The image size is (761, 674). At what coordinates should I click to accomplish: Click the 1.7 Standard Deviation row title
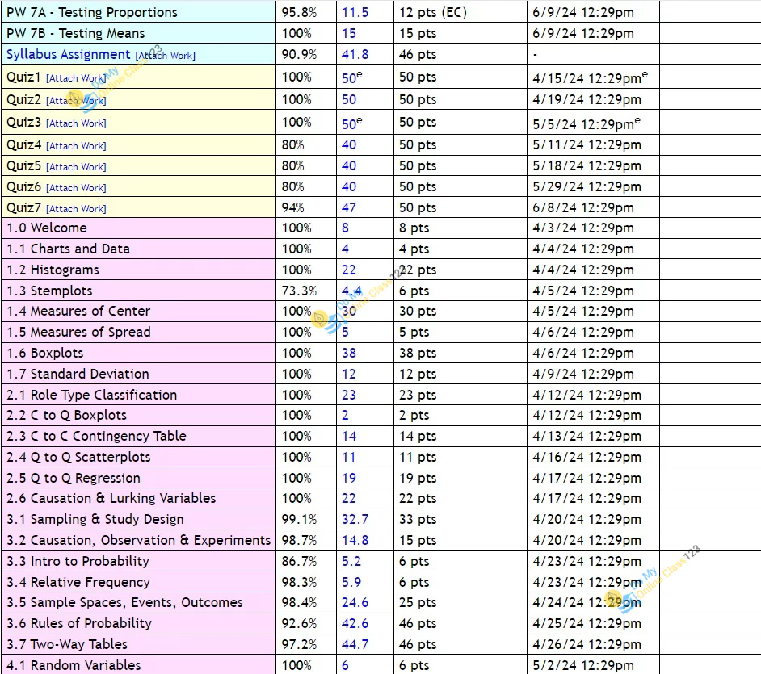[78, 375]
